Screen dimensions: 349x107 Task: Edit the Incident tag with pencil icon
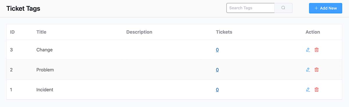point(308,90)
